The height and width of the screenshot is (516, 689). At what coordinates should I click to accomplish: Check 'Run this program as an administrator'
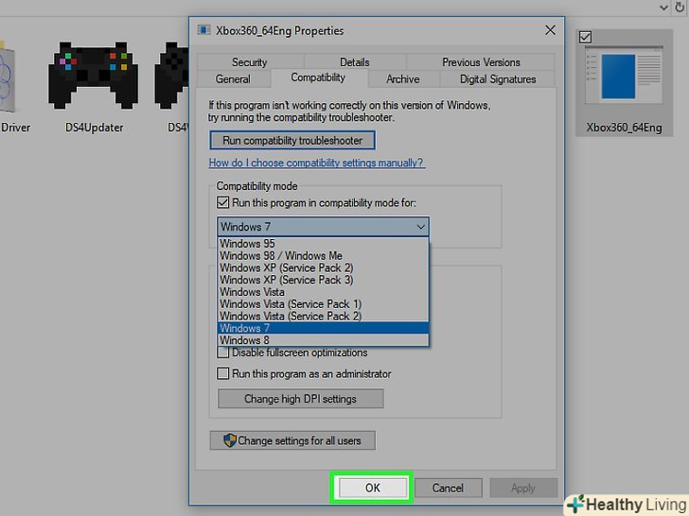(222, 373)
